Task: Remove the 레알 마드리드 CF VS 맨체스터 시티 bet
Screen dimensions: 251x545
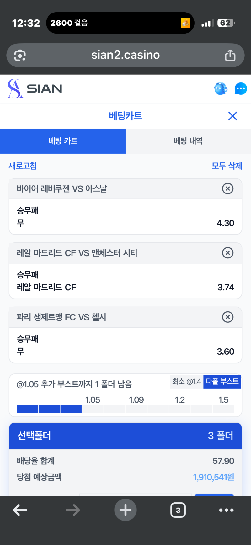Action: (x=228, y=253)
